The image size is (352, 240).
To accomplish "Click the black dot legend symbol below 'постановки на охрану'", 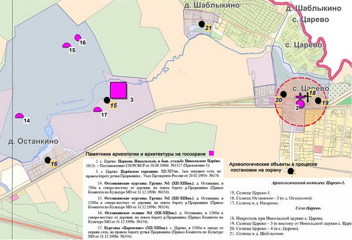I will (x=291, y=172).
